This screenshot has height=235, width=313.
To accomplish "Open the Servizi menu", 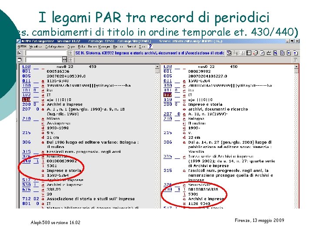I will 131,47.
